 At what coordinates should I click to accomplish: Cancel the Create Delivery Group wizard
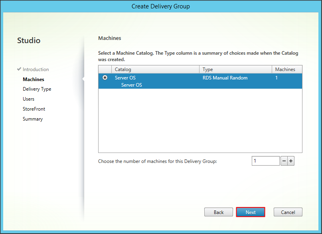(288, 212)
